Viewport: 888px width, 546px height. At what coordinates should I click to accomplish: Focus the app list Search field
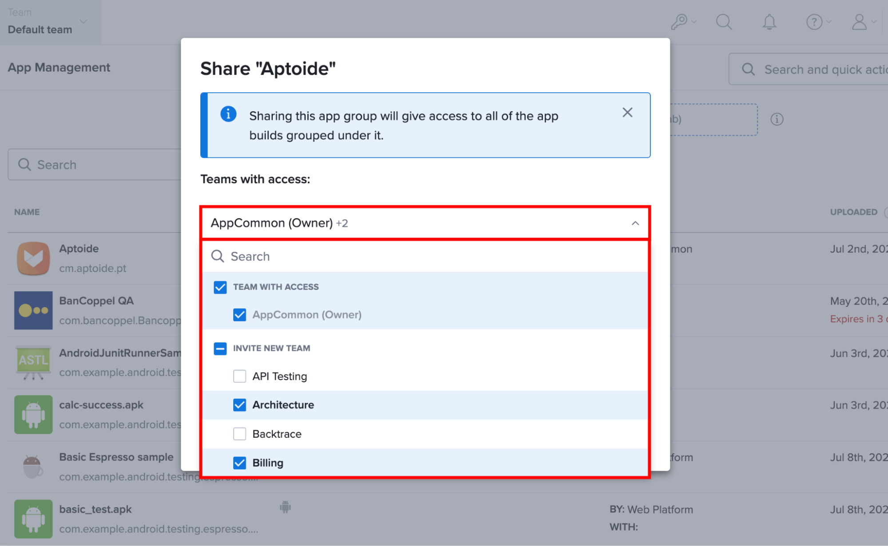point(95,165)
